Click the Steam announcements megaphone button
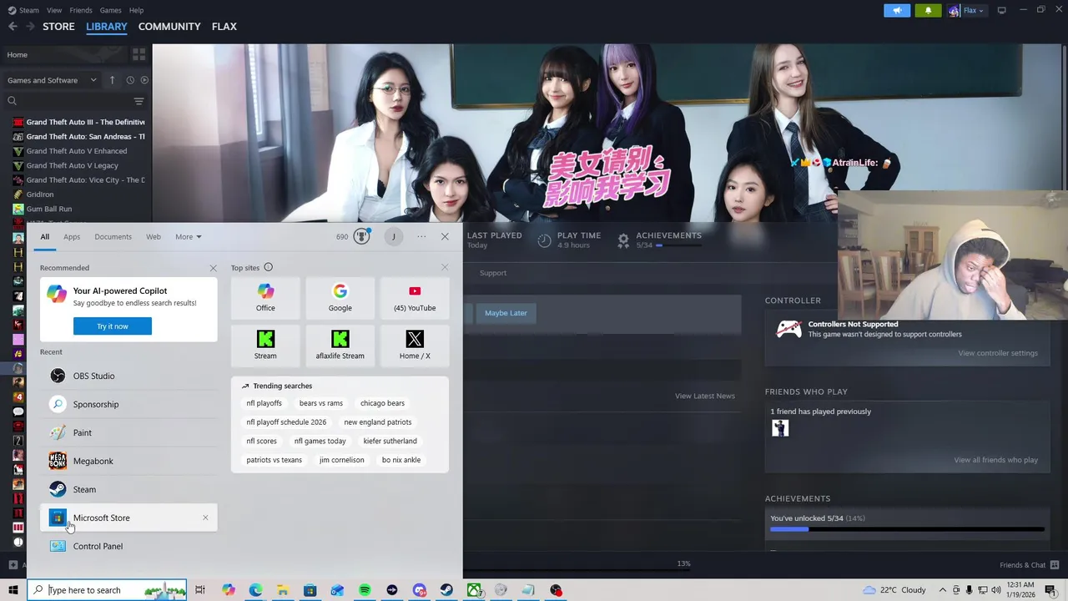Viewport: 1068px width, 601px height. coord(897,10)
